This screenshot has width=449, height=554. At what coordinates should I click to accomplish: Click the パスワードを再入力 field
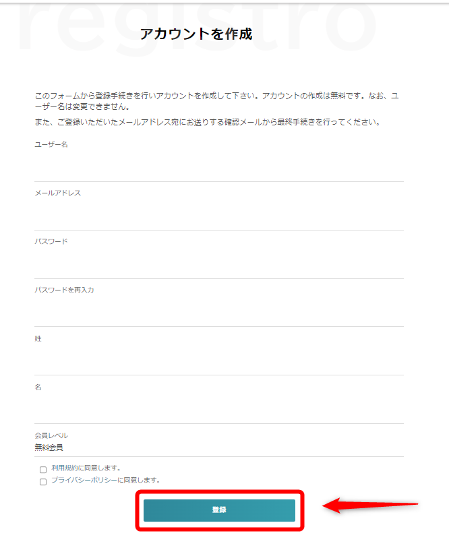click(219, 311)
